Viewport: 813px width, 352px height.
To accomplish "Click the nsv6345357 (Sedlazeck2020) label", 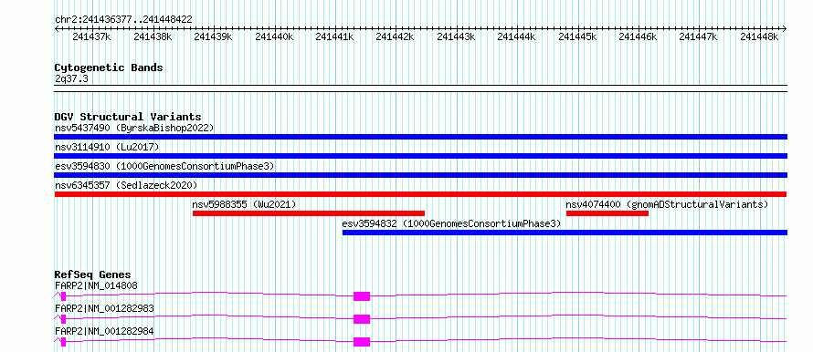I will tap(126, 185).
